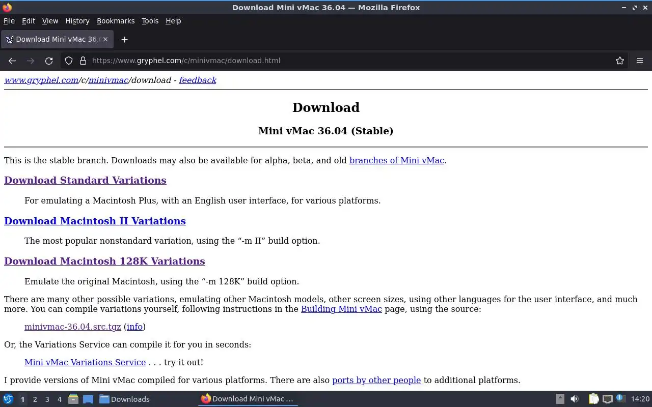Screen dimensions: 652x407
Task: Click the Firefox window taskbar button
Action: (x=248, y=399)
